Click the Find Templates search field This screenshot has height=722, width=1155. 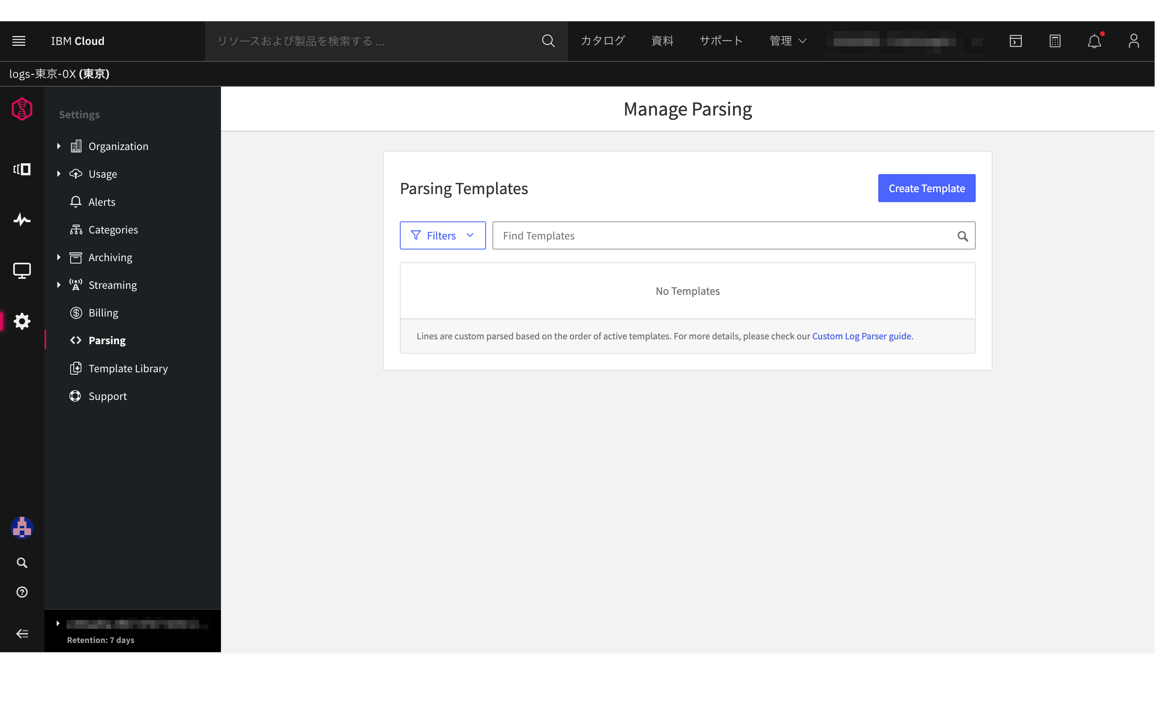(x=723, y=235)
